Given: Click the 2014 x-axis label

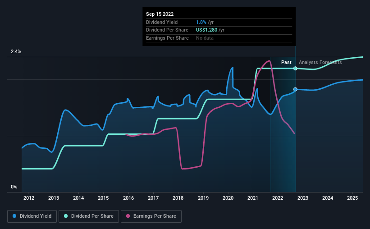Looking at the screenshot, I should 78,198.
